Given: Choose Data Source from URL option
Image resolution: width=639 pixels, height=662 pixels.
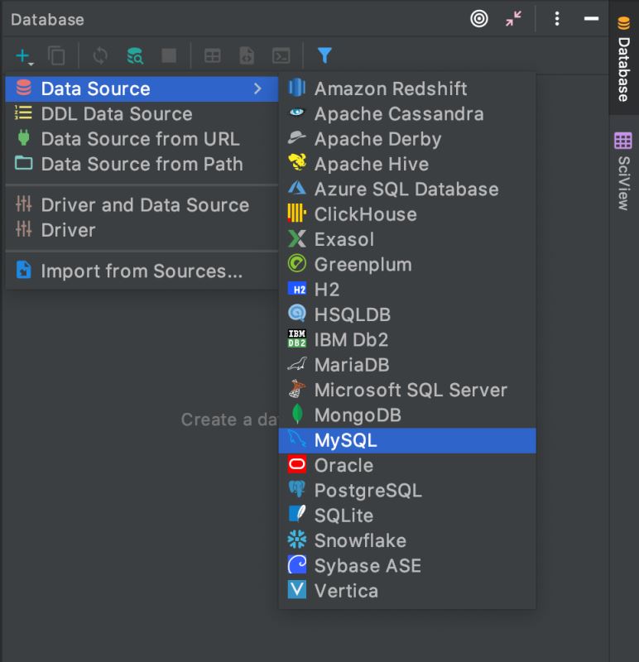Looking at the screenshot, I should [140, 139].
